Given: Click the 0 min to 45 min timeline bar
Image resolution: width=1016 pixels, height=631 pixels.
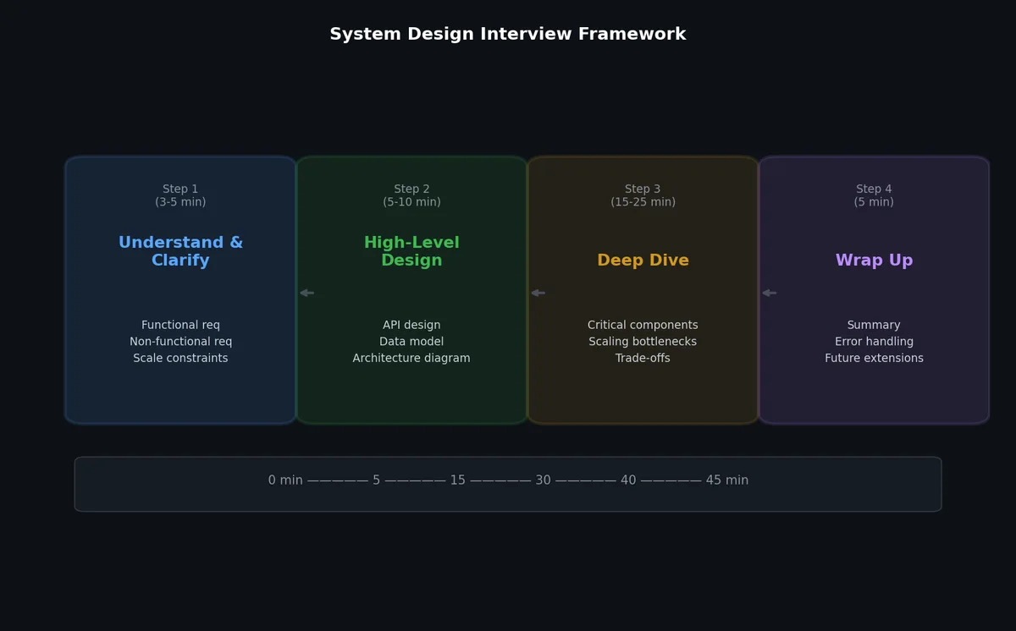Looking at the screenshot, I should point(508,484).
